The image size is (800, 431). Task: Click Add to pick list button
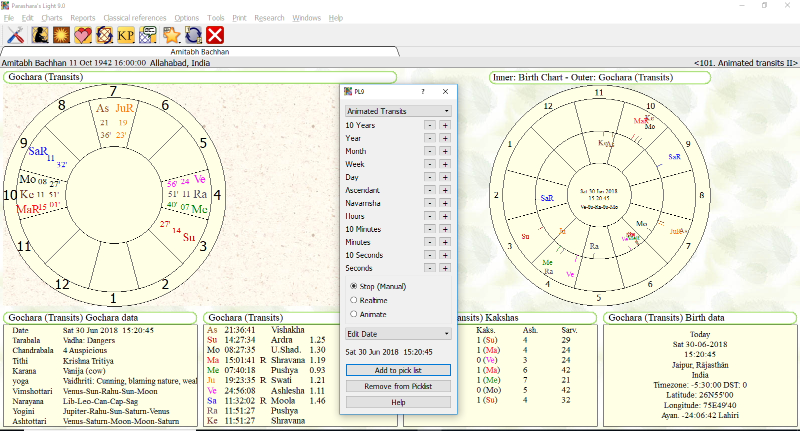[x=398, y=370]
